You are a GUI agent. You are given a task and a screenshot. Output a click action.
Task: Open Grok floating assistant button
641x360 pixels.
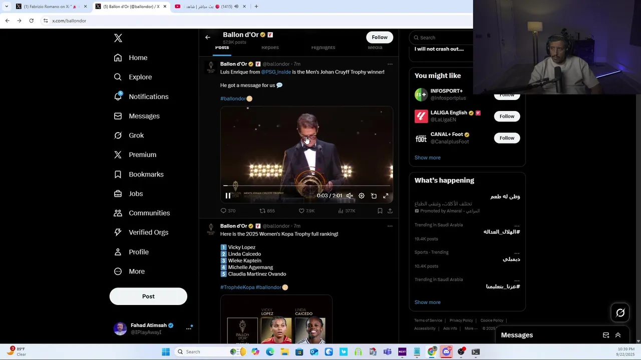pos(620,313)
